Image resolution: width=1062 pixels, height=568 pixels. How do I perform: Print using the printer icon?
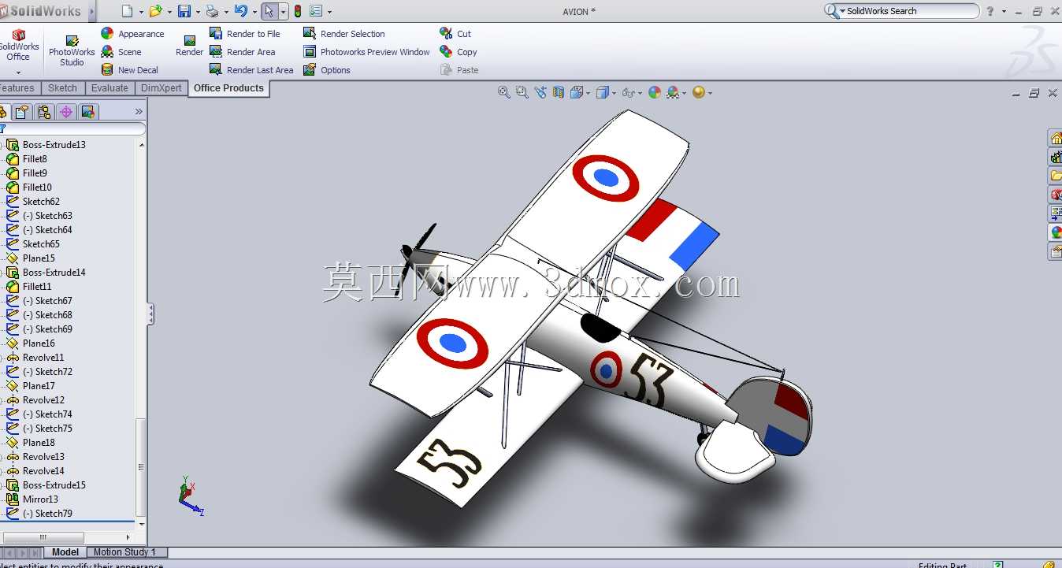pyautogui.click(x=211, y=11)
